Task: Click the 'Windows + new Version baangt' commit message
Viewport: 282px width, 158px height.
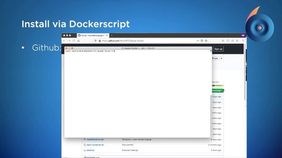Action: [137, 140]
